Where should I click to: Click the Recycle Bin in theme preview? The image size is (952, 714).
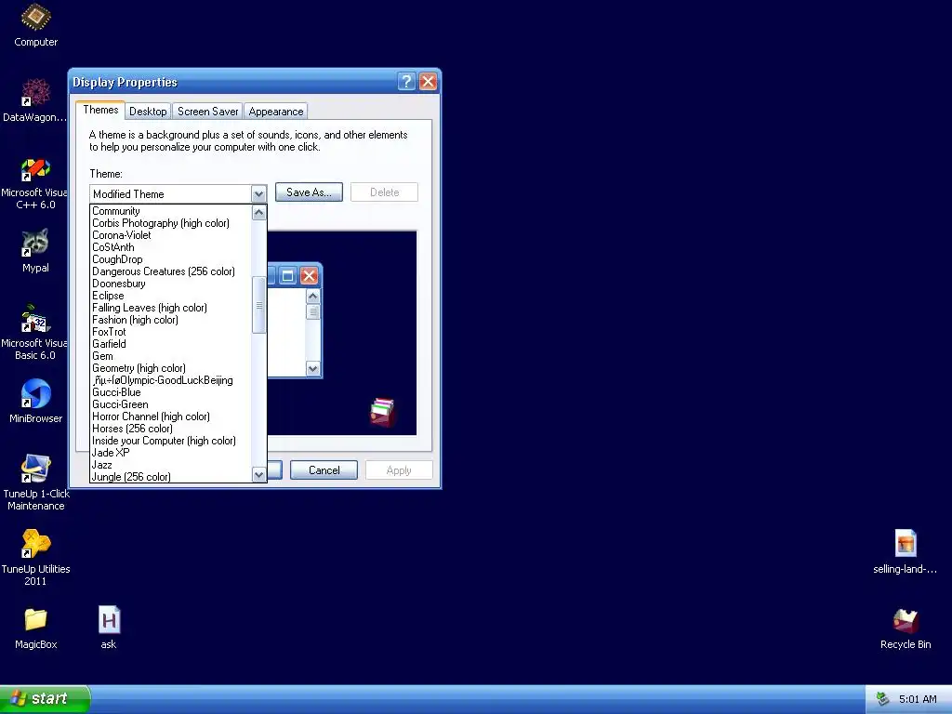point(382,412)
